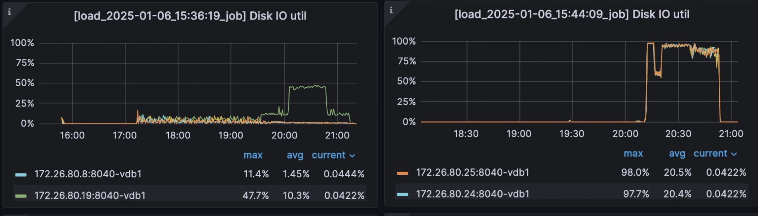Sort left panel legend by avg
Screen dimensions: 758x216
click(x=295, y=155)
